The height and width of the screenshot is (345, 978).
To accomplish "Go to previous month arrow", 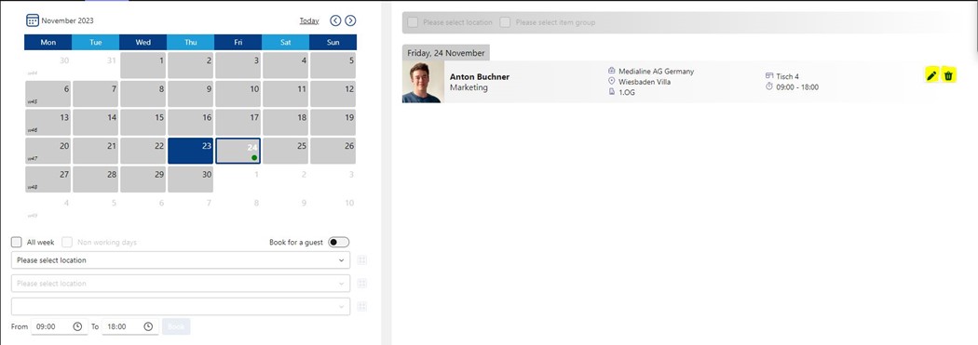I will click(335, 20).
